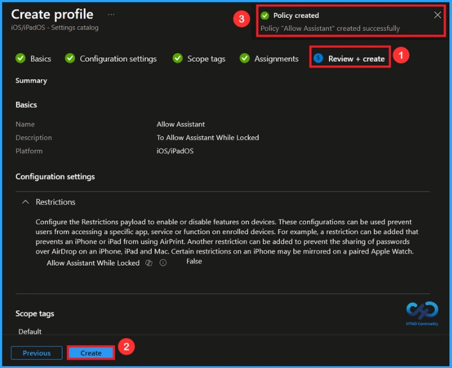Click the Summary heading
The width and height of the screenshot is (452, 368).
click(31, 81)
